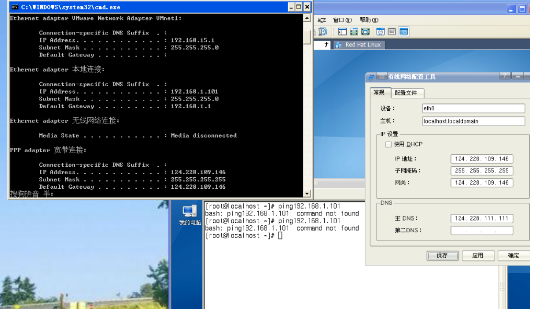Viewport: 548px width, 309px height.
Task: Click the 主 DNS input field
Action: coord(482,219)
